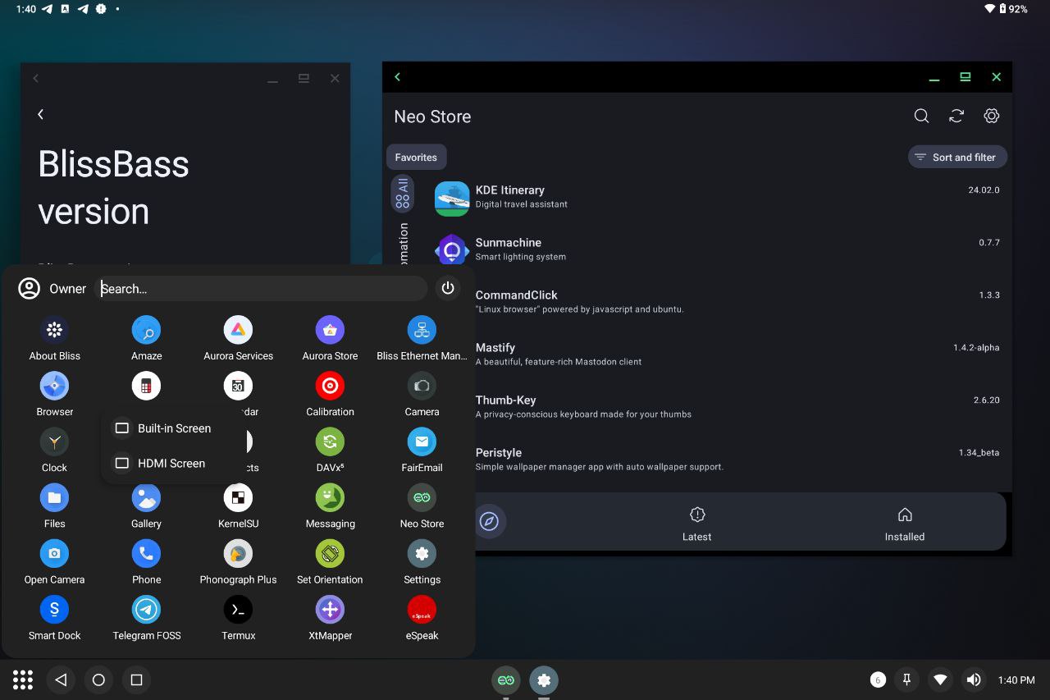
Task: Open the Sort and filter options
Action: coord(956,158)
